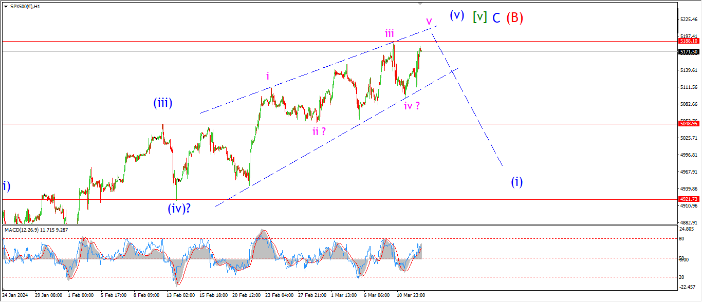Select the magenta 'iv ?' wave label
This screenshot has height=302, width=702.
412,106
